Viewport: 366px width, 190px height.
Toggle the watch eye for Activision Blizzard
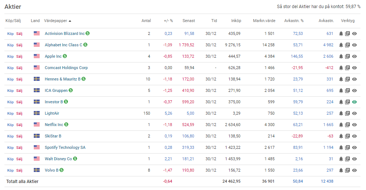click(x=354, y=34)
